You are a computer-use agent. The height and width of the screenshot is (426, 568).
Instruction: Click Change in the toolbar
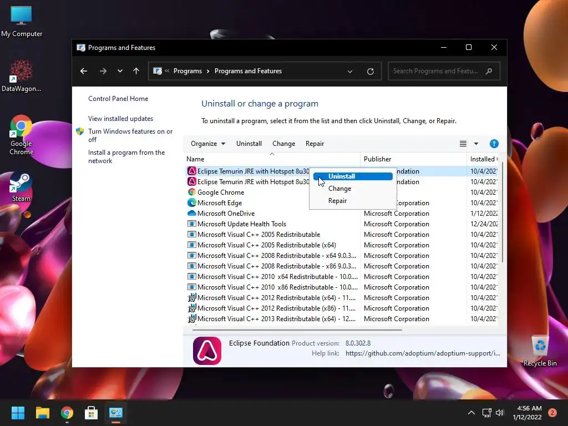click(283, 144)
